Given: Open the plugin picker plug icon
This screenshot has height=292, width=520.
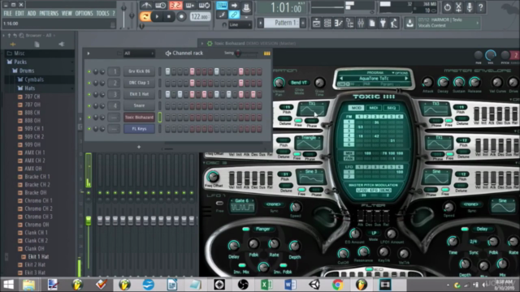Looking at the screenshot, I should (x=383, y=24).
